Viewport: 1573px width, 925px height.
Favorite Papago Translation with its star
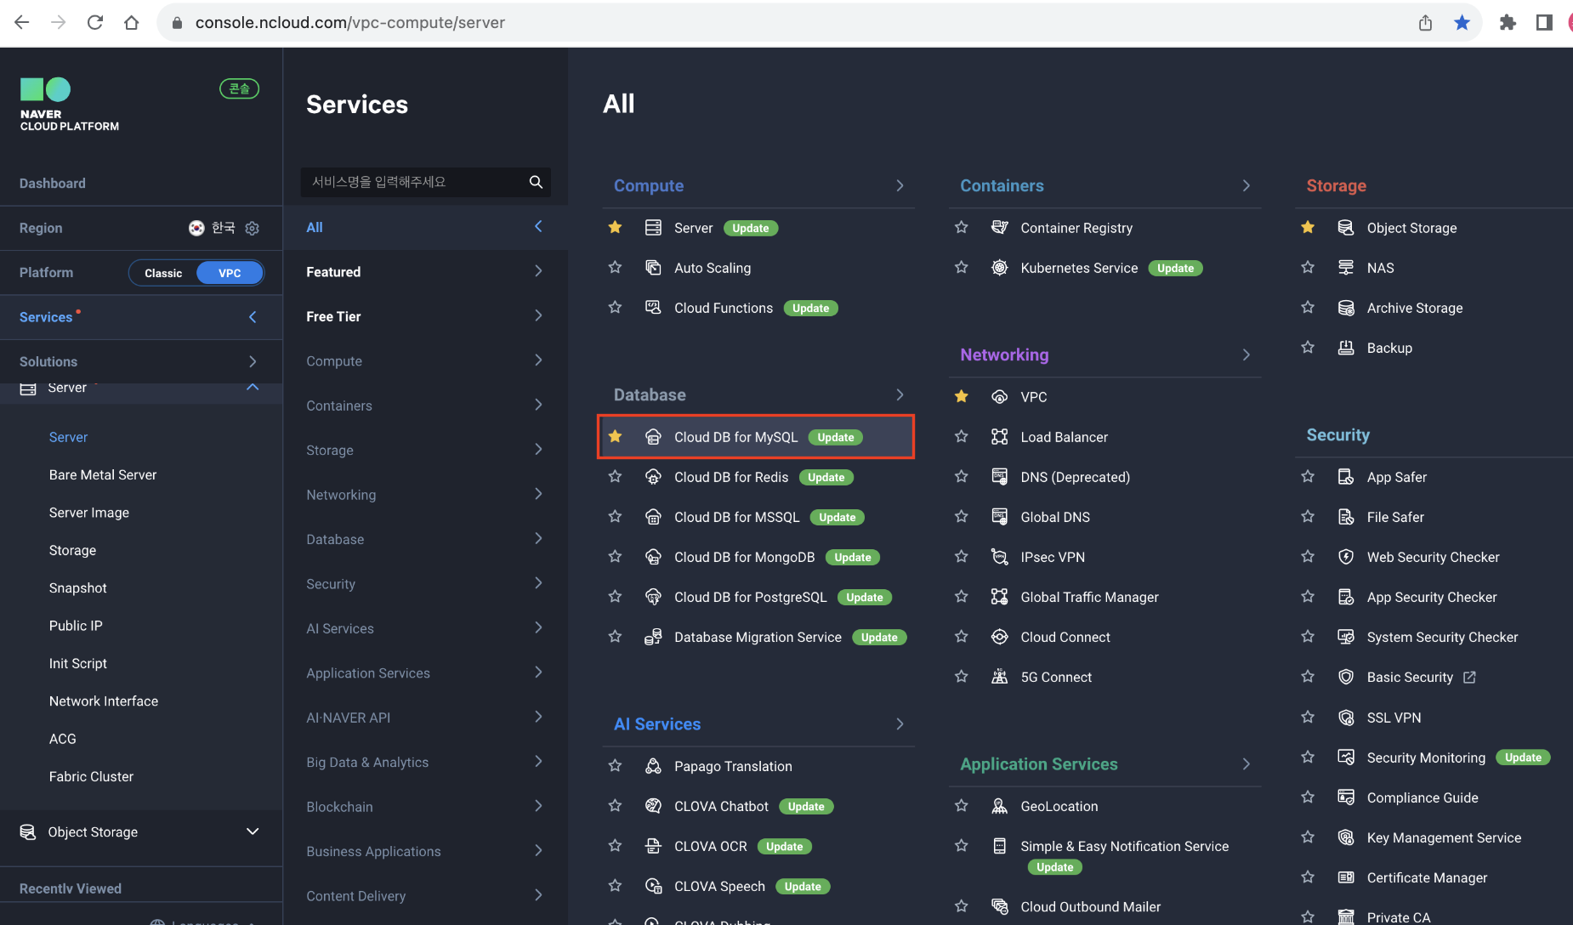click(616, 765)
